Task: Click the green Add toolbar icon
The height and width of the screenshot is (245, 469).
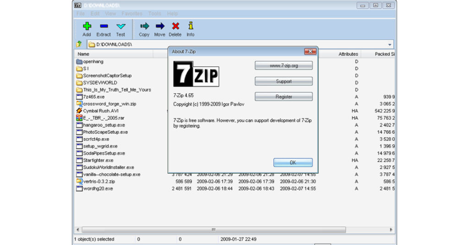Action: [x=87, y=26]
